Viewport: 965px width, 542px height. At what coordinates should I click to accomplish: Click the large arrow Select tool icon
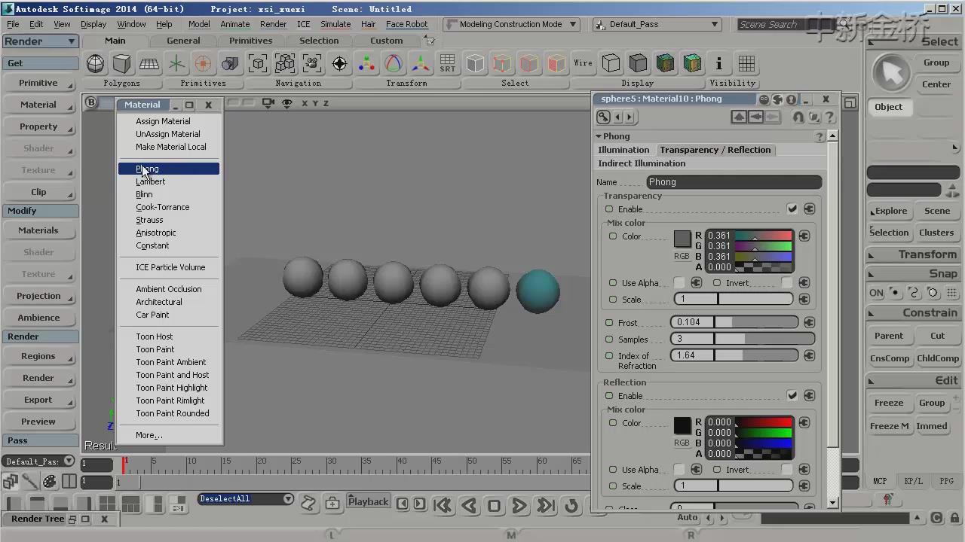[x=892, y=73]
